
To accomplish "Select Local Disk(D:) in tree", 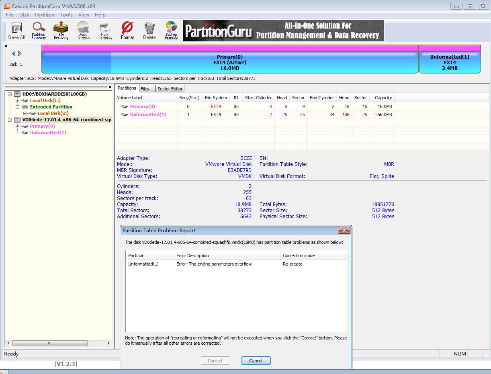I will click(53, 113).
